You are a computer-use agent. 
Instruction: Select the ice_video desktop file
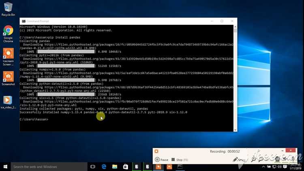tap(8, 102)
